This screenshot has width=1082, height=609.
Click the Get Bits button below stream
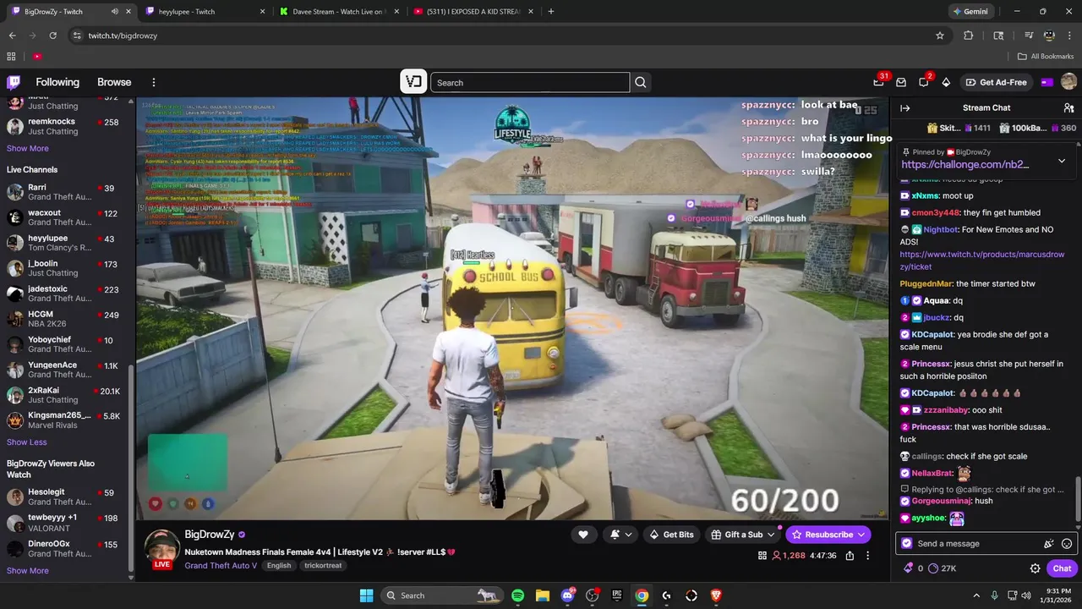click(671, 535)
